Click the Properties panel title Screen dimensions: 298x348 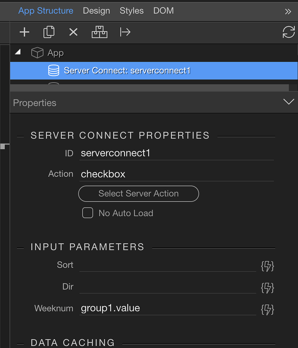coord(35,103)
